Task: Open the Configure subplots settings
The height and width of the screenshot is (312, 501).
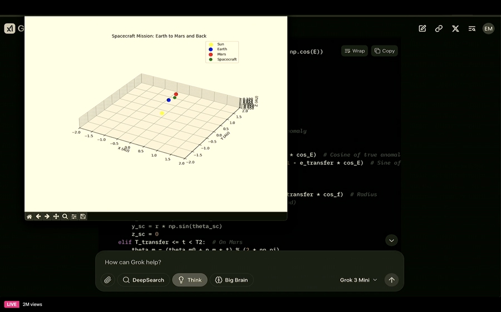Action: click(x=74, y=217)
